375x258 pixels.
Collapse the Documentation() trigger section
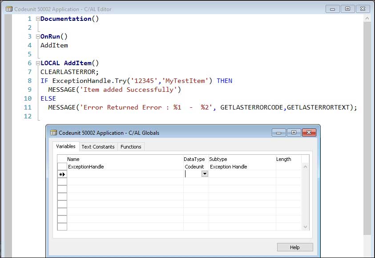click(38, 19)
